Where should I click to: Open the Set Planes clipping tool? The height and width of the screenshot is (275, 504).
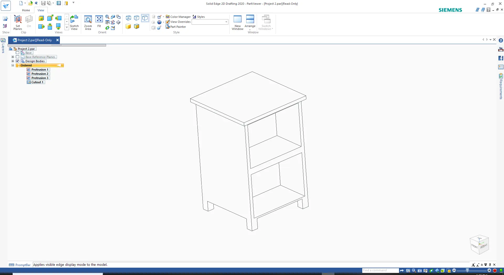point(18,23)
